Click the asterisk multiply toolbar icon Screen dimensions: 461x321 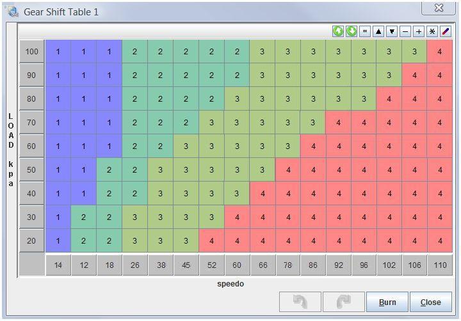pyautogui.click(x=432, y=31)
